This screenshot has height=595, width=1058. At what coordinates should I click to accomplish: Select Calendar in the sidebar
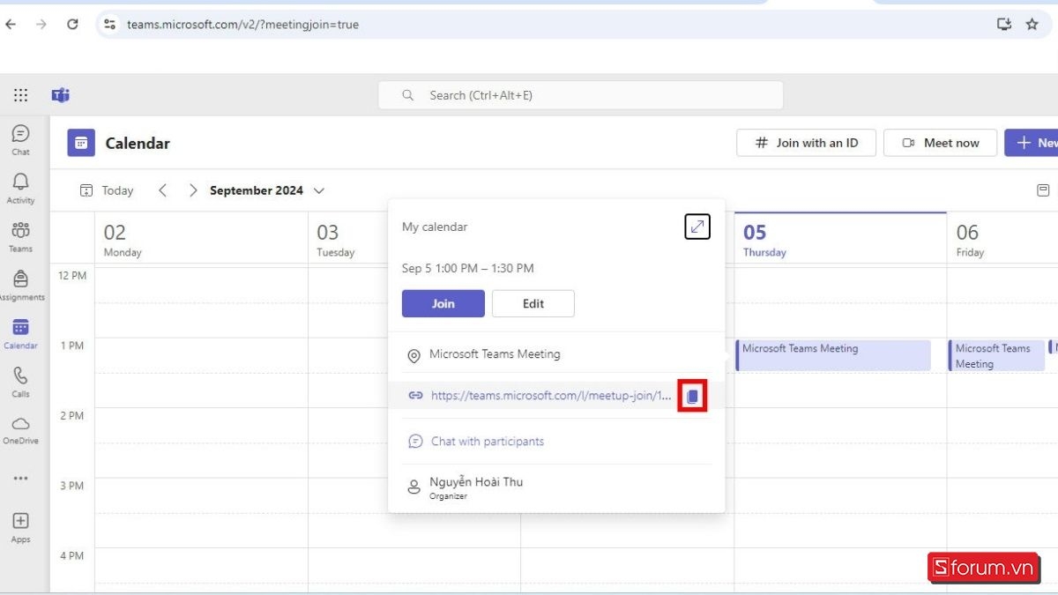coord(20,334)
